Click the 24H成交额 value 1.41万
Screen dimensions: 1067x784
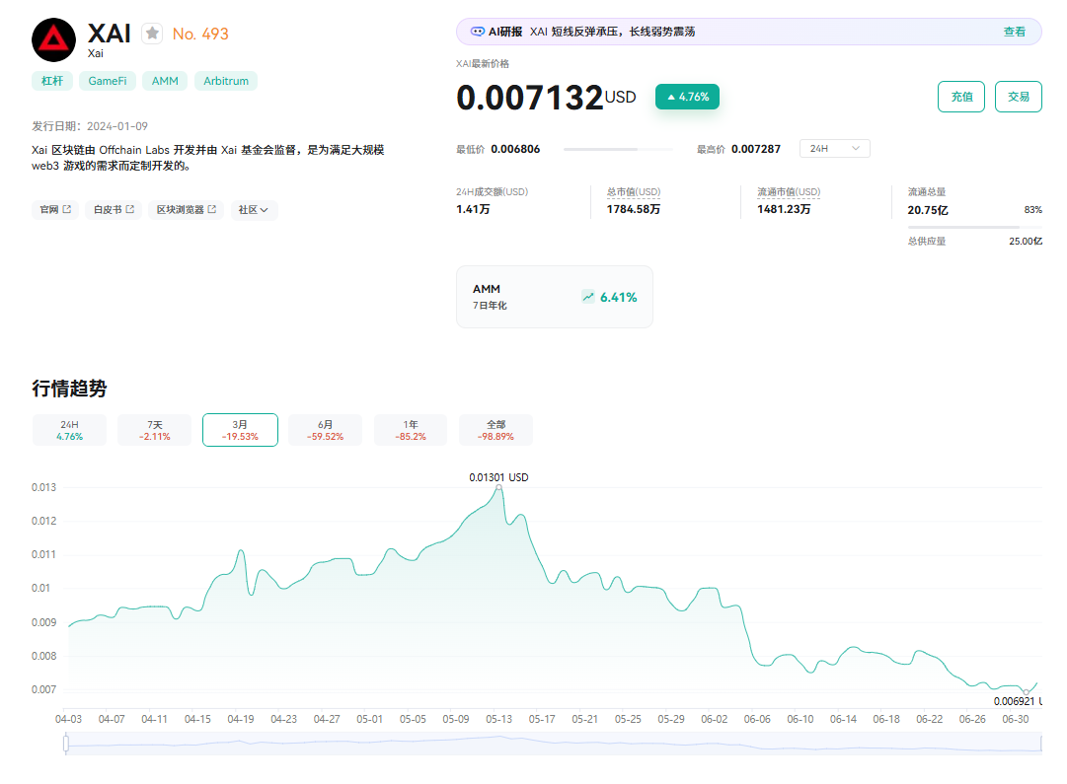pos(473,209)
